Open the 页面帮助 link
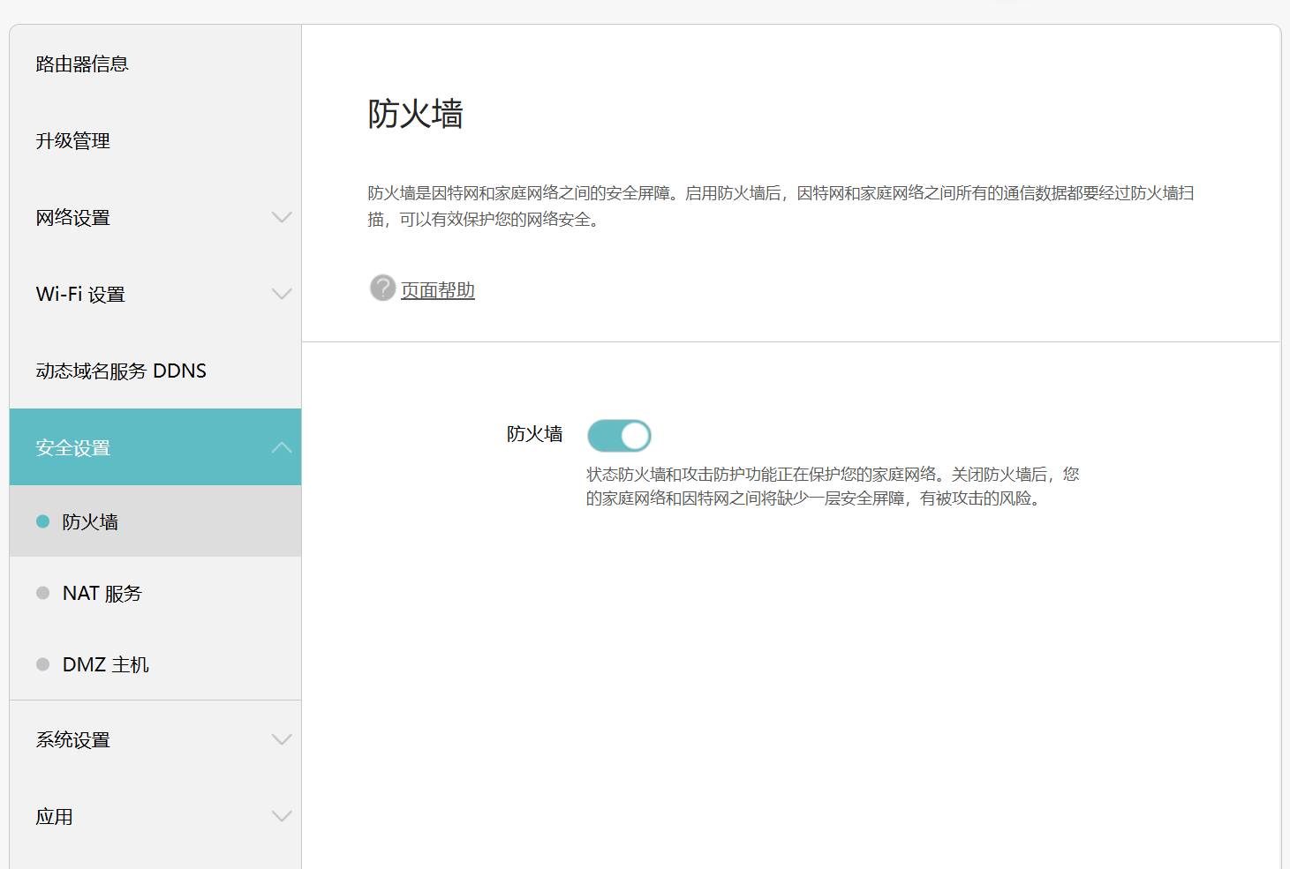This screenshot has width=1290, height=869. tap(438, 290)
